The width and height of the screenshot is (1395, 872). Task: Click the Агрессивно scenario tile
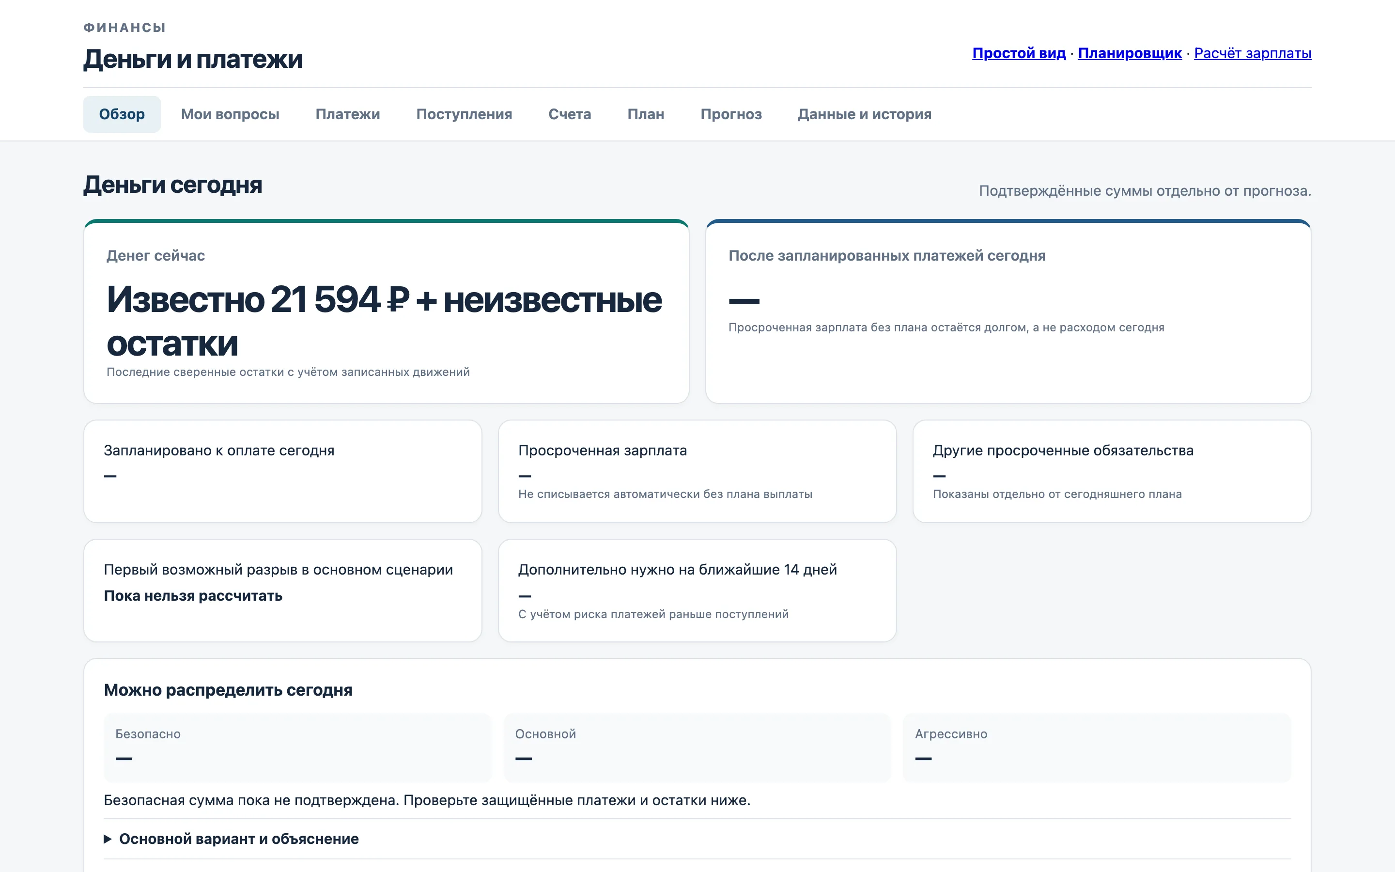pos(1097,747)
